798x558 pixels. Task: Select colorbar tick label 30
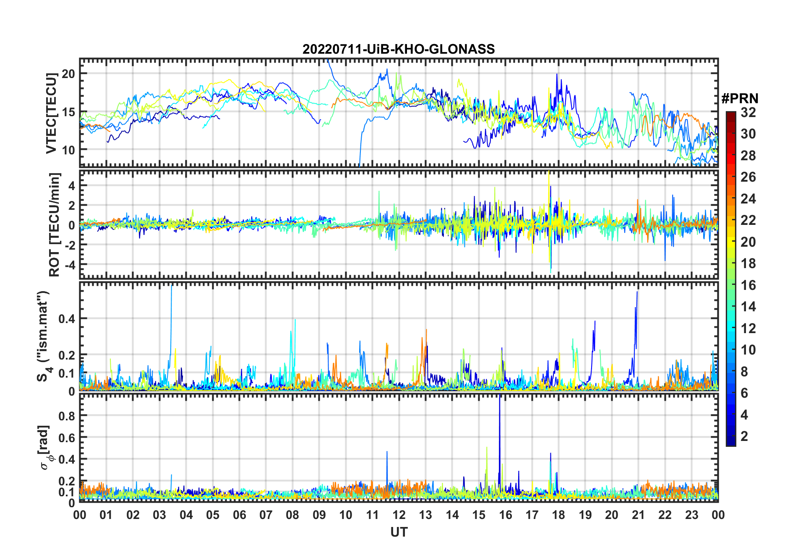click(748, 134)
